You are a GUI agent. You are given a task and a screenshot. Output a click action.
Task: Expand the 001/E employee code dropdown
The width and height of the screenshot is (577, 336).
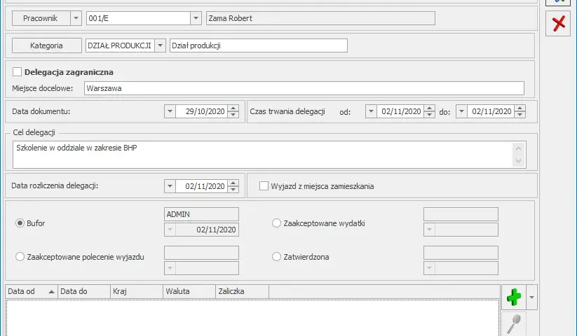[x=196, y=18]
